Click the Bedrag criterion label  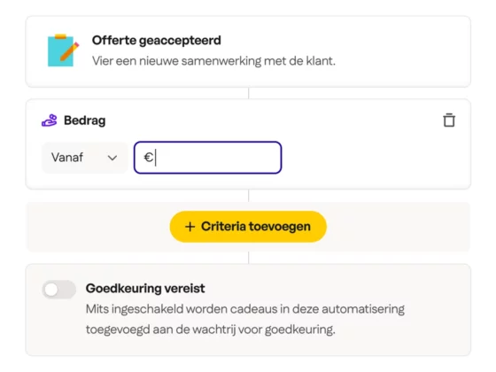click(x=85, y=120)
